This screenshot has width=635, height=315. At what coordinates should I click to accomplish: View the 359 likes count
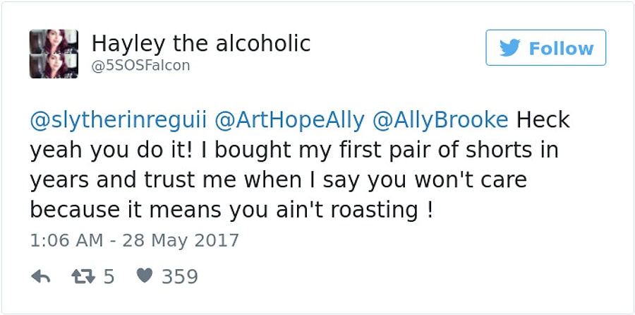(179, 277)
